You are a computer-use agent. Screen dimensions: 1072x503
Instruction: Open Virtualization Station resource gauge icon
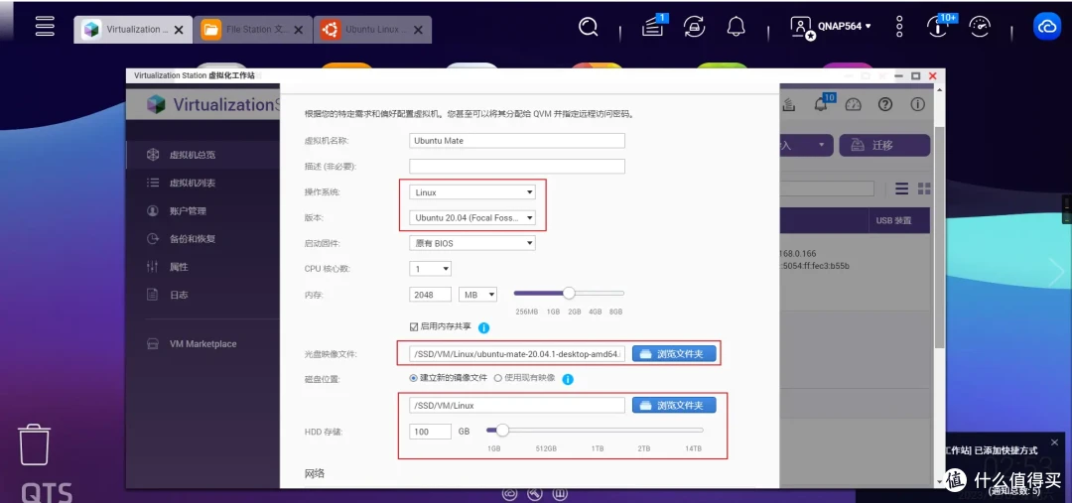(853, 104)
